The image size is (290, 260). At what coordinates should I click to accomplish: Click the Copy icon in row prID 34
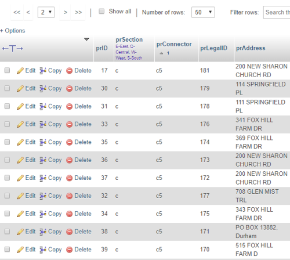(43, 214)
